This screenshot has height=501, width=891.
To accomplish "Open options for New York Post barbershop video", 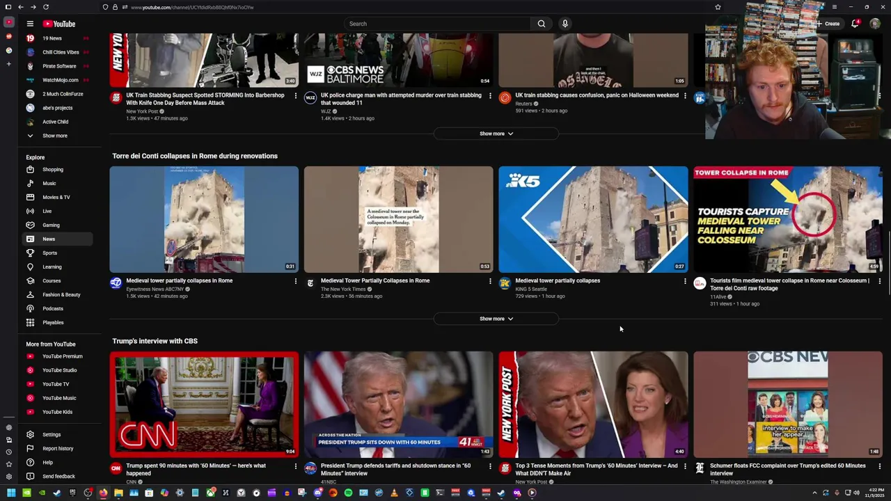I will coord(295,96).
